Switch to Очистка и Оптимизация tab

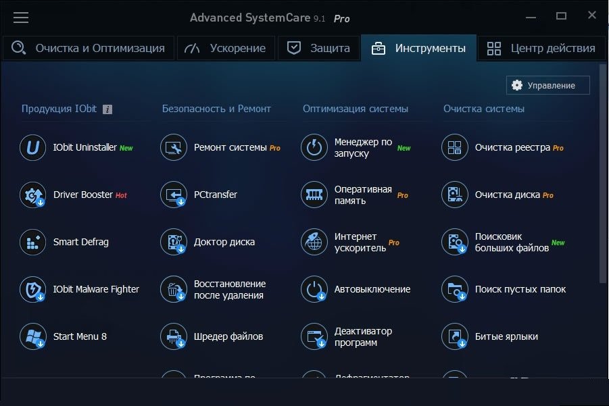pos(89,48)
